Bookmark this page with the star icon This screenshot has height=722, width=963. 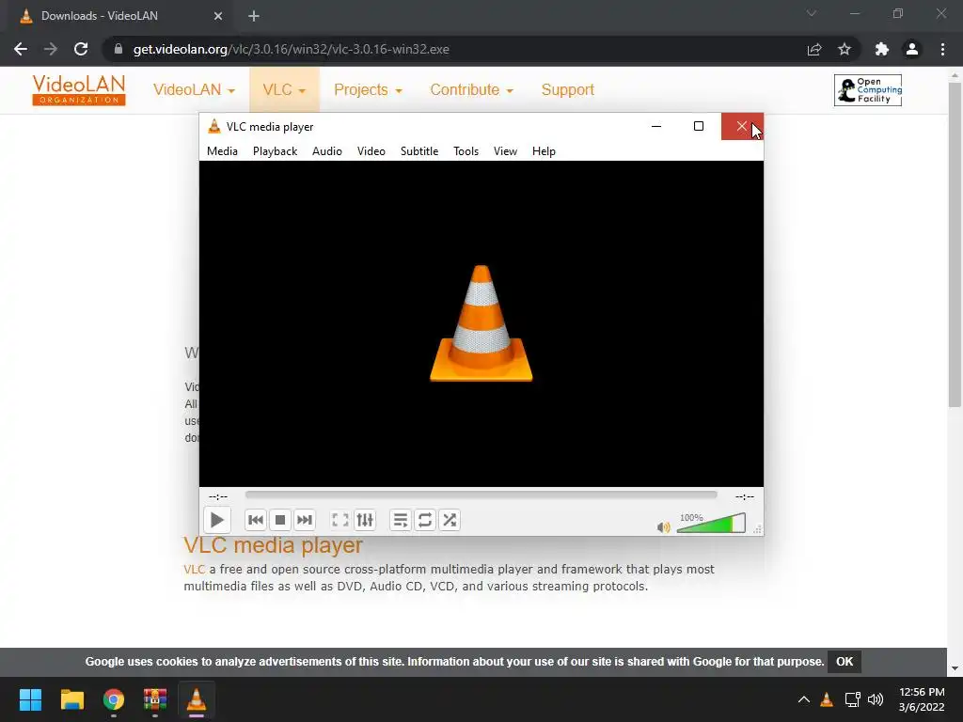[x=845, y=49]
